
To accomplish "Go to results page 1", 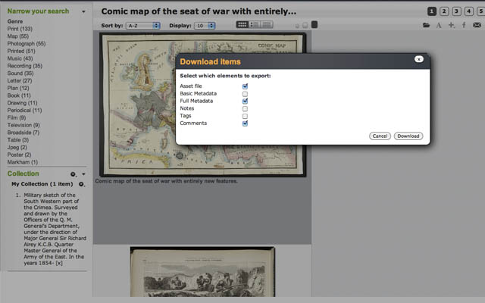I will click(x=432, y=11).
